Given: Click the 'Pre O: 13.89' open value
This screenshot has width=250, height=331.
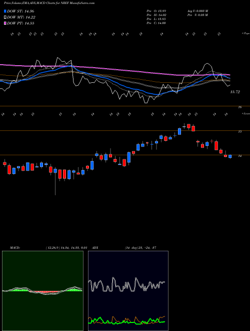Looking at the screenshot, I should (x=156, y=11).
